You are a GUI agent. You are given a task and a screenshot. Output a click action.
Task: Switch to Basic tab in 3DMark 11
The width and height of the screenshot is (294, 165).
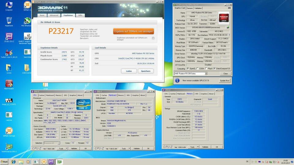[x=42, y=15]
